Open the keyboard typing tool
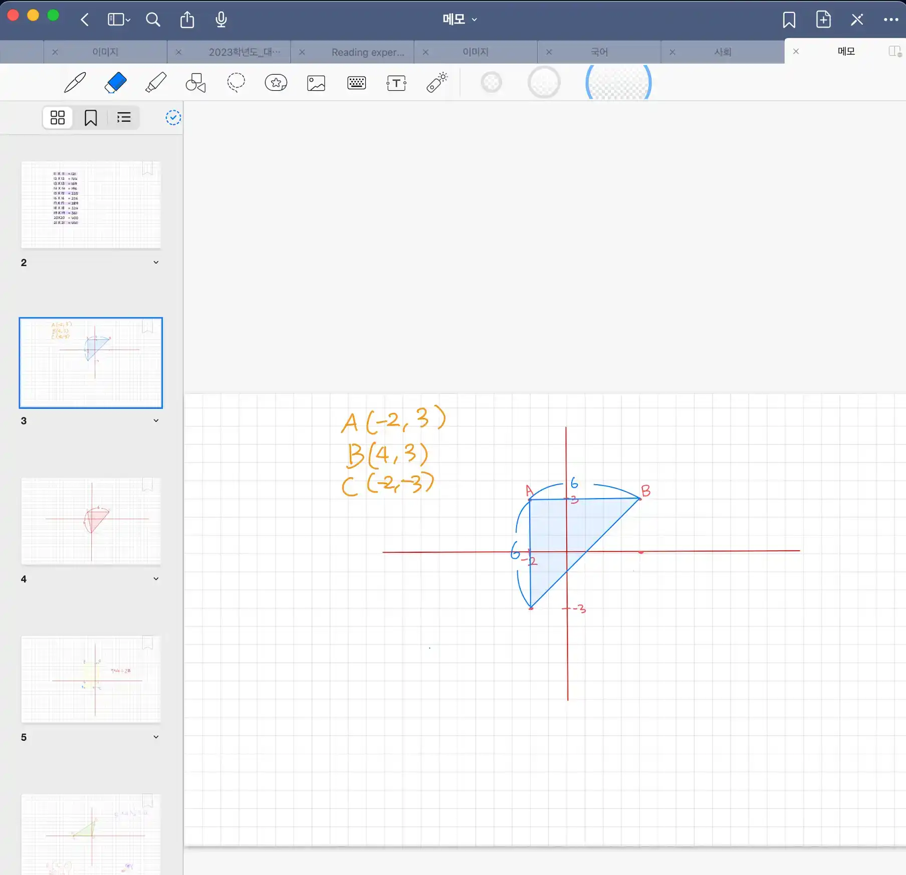906x875 pixels. (356, 83)
